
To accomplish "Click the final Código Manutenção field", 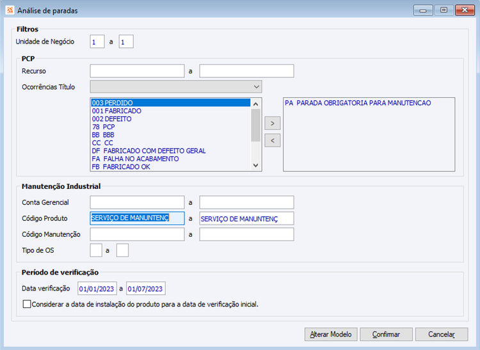I will click(247, 234).
